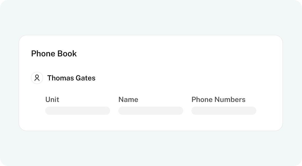302x166 pixels.
Task: Click the Thomas Gates person avatar icon
Action: pos(37,78)
